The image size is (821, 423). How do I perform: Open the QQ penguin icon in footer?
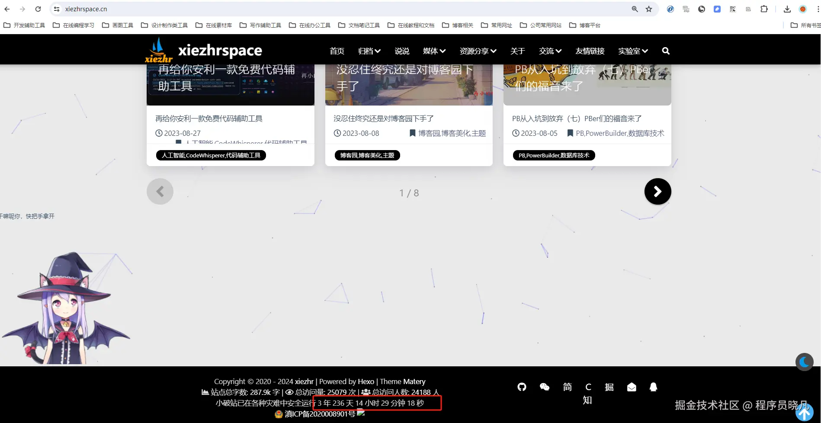(653, 387)
